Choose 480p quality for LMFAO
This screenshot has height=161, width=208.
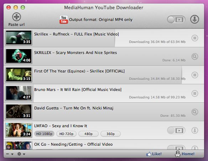click(x=88, y=134)
